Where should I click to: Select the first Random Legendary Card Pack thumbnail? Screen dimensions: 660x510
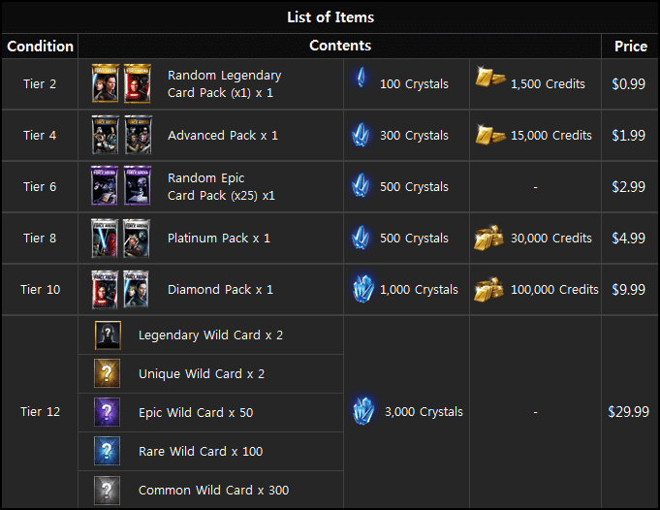pos(106,83)
